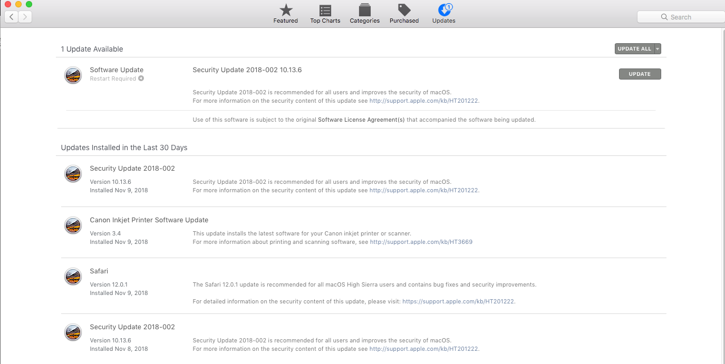The image size is (725, 364).
Task: Open the HT3669 Canon support link
Action: (x=421, y=242)
